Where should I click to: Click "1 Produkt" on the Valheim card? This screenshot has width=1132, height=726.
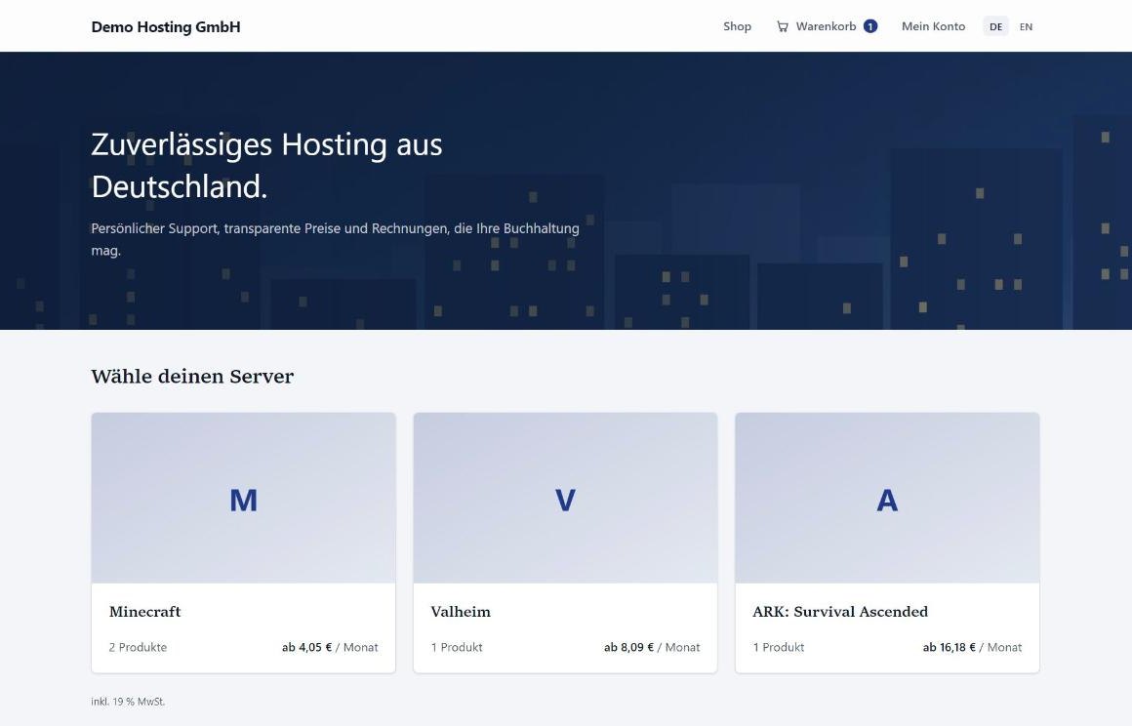(457, 647)
